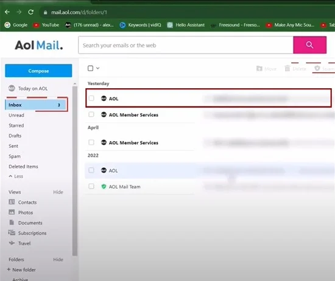This screenshot has width=335, height=281.
Task: Reload the page with the refresh icon
Action: [31, 12]
